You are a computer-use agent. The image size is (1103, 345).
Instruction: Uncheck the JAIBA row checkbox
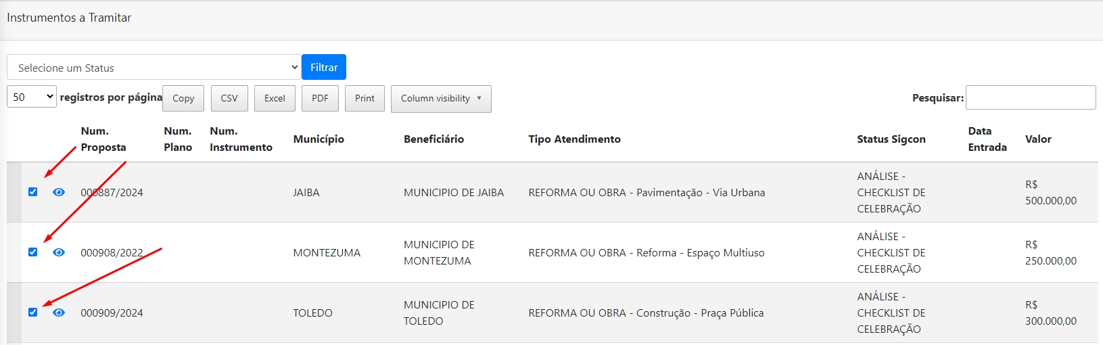[x=32, y=192]
